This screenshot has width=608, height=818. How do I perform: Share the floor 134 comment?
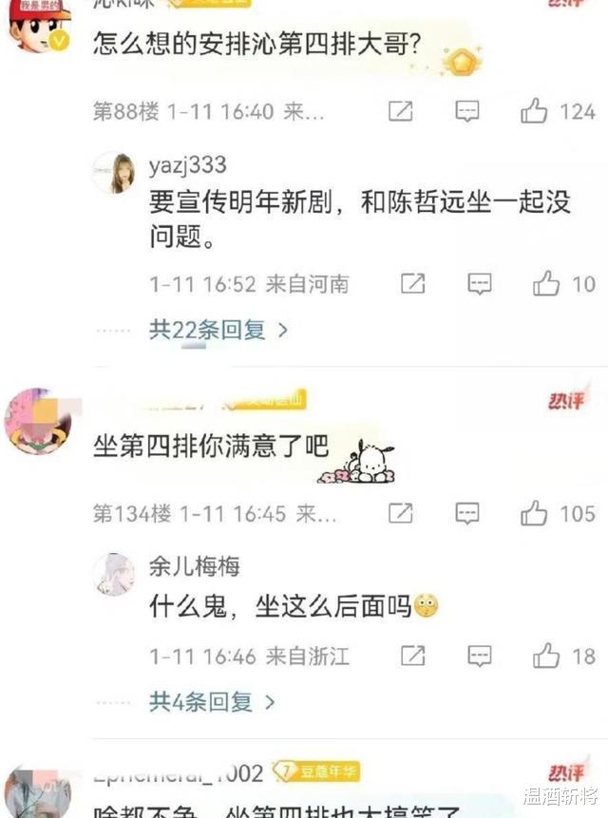(x=401, y=513)
